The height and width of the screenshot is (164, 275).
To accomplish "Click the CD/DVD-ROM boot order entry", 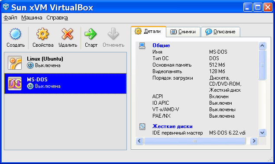I will pos(225,84).
